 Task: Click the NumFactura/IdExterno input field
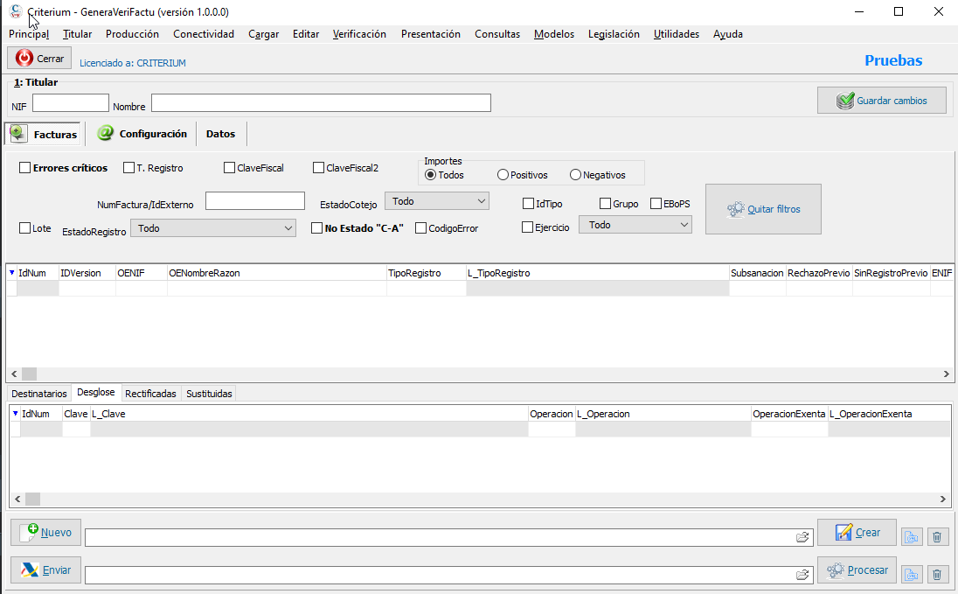254,200
